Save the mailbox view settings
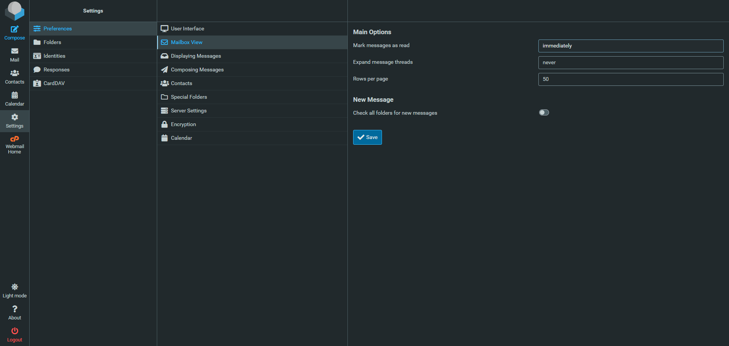Viewport: 729px width, 346px height. pyautogui.click(x=367, y=137)
